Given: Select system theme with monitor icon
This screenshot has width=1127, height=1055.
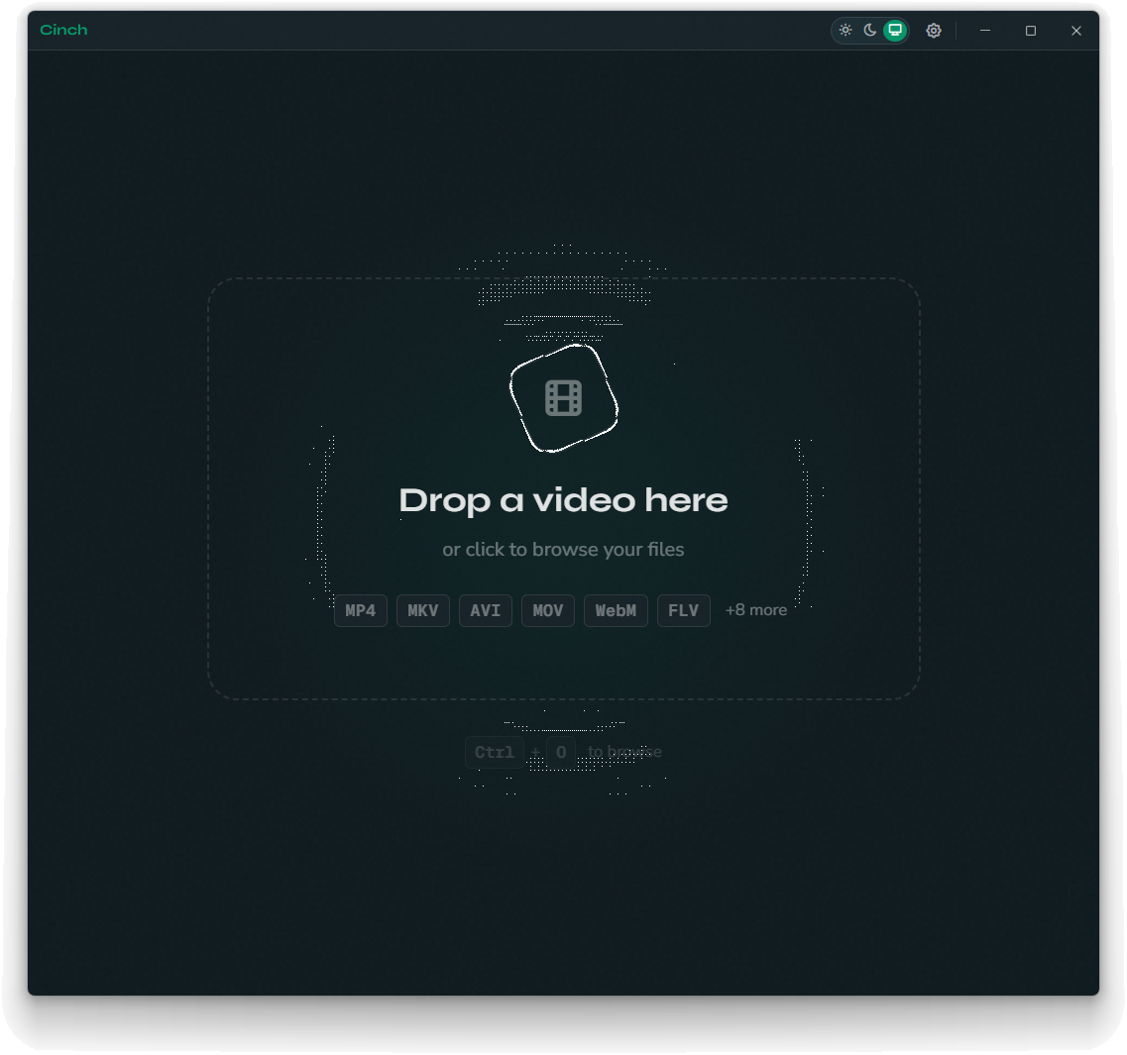Looking at the screenshot, I should click(x=893, y=30).
